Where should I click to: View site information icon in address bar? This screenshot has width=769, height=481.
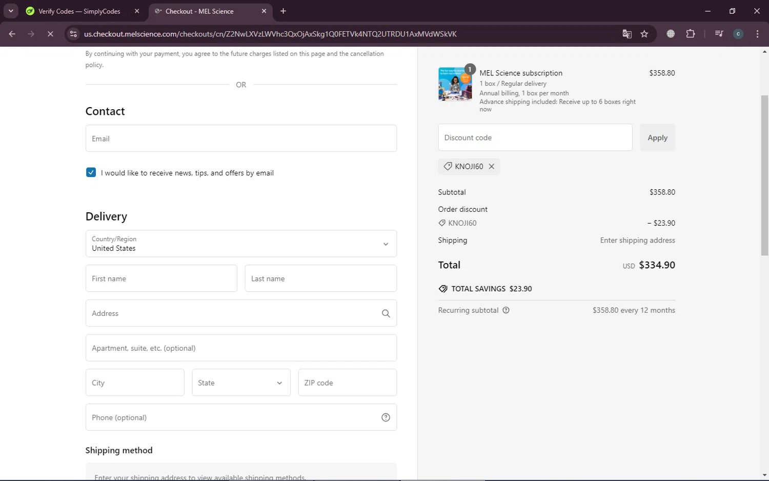pyautogui.click(x=73, y=34)
